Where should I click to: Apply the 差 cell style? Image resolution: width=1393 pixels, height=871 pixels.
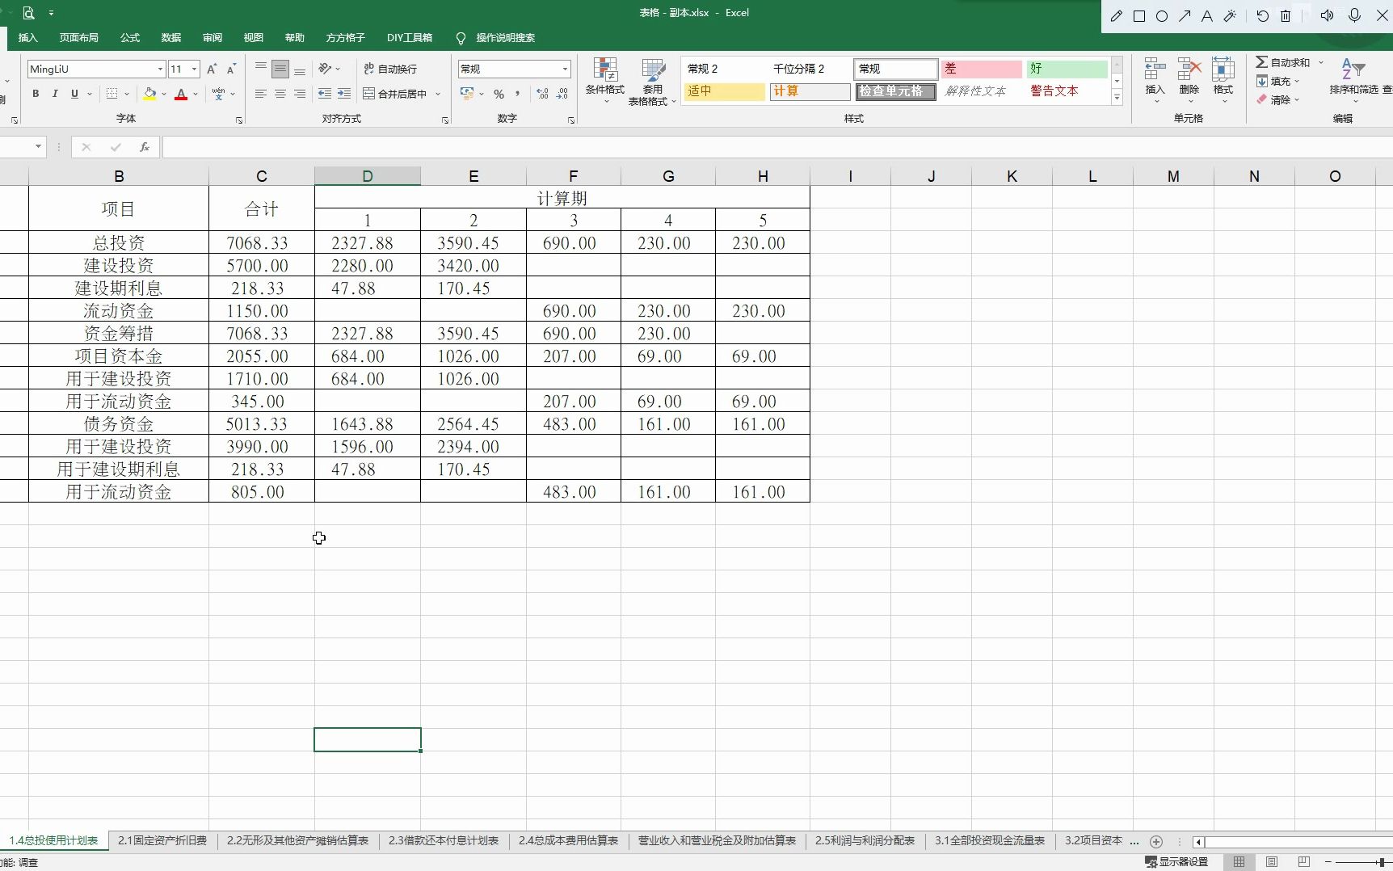pos(982,69)
